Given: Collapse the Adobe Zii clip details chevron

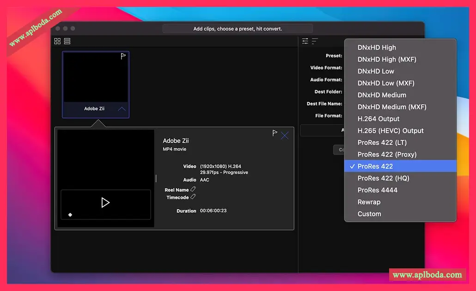Looking at the screenshot, I should click(122, 109).
